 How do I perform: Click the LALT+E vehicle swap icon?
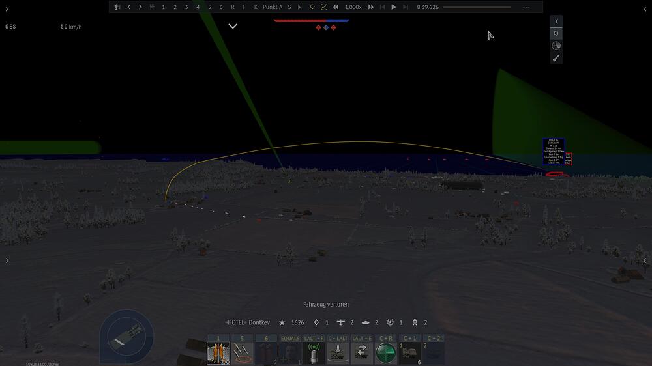362,353
